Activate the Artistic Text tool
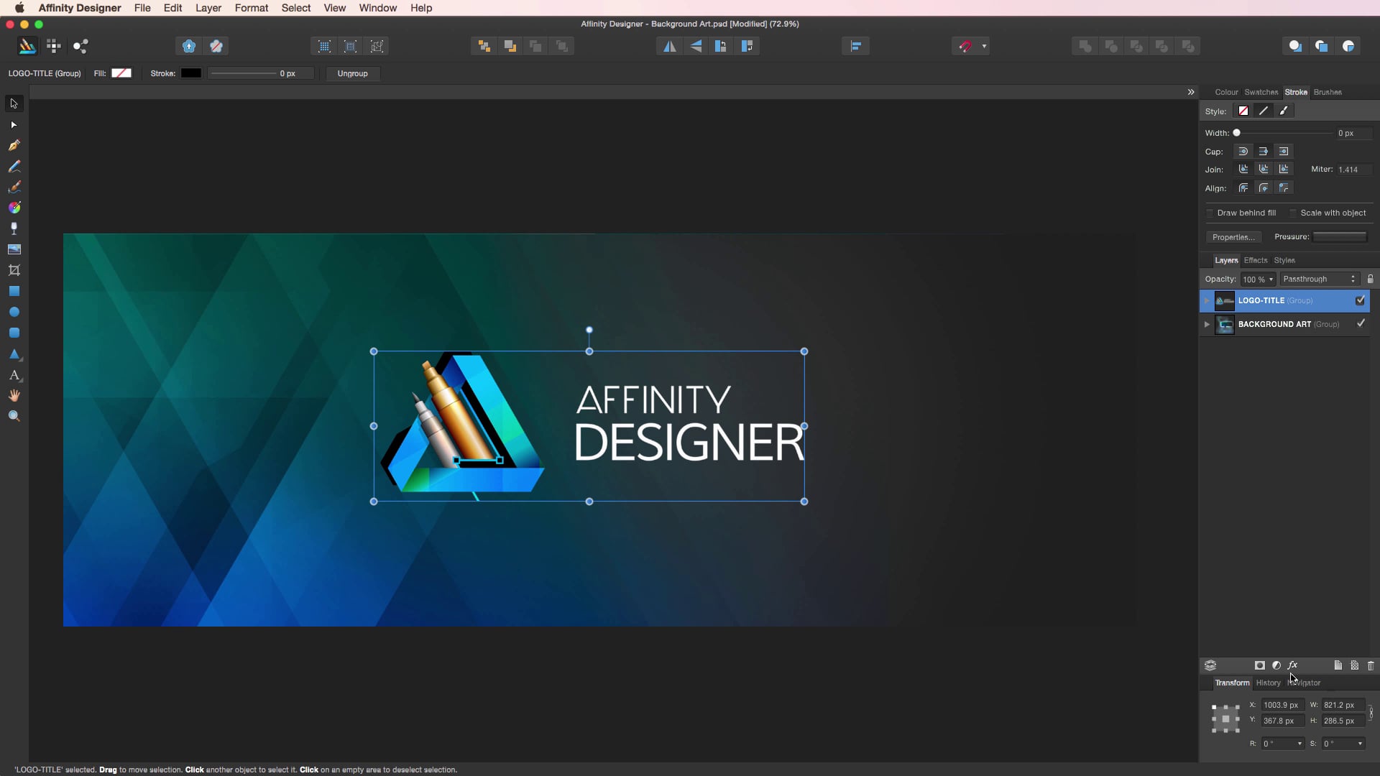 [x=14, y=375]
